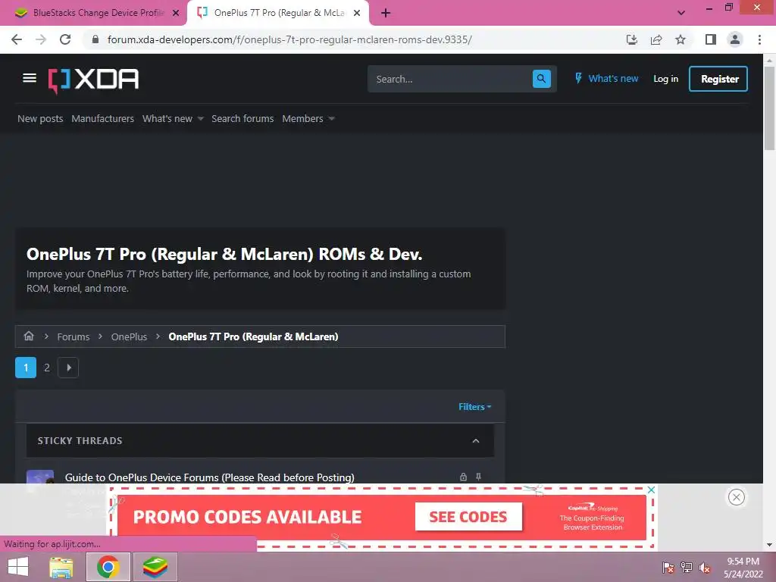Viewport: 776px width, 582px height.
Task: Click the taskbar clock showing 9:54 PM
Action: pyautogui.click(x=743, y=568)
